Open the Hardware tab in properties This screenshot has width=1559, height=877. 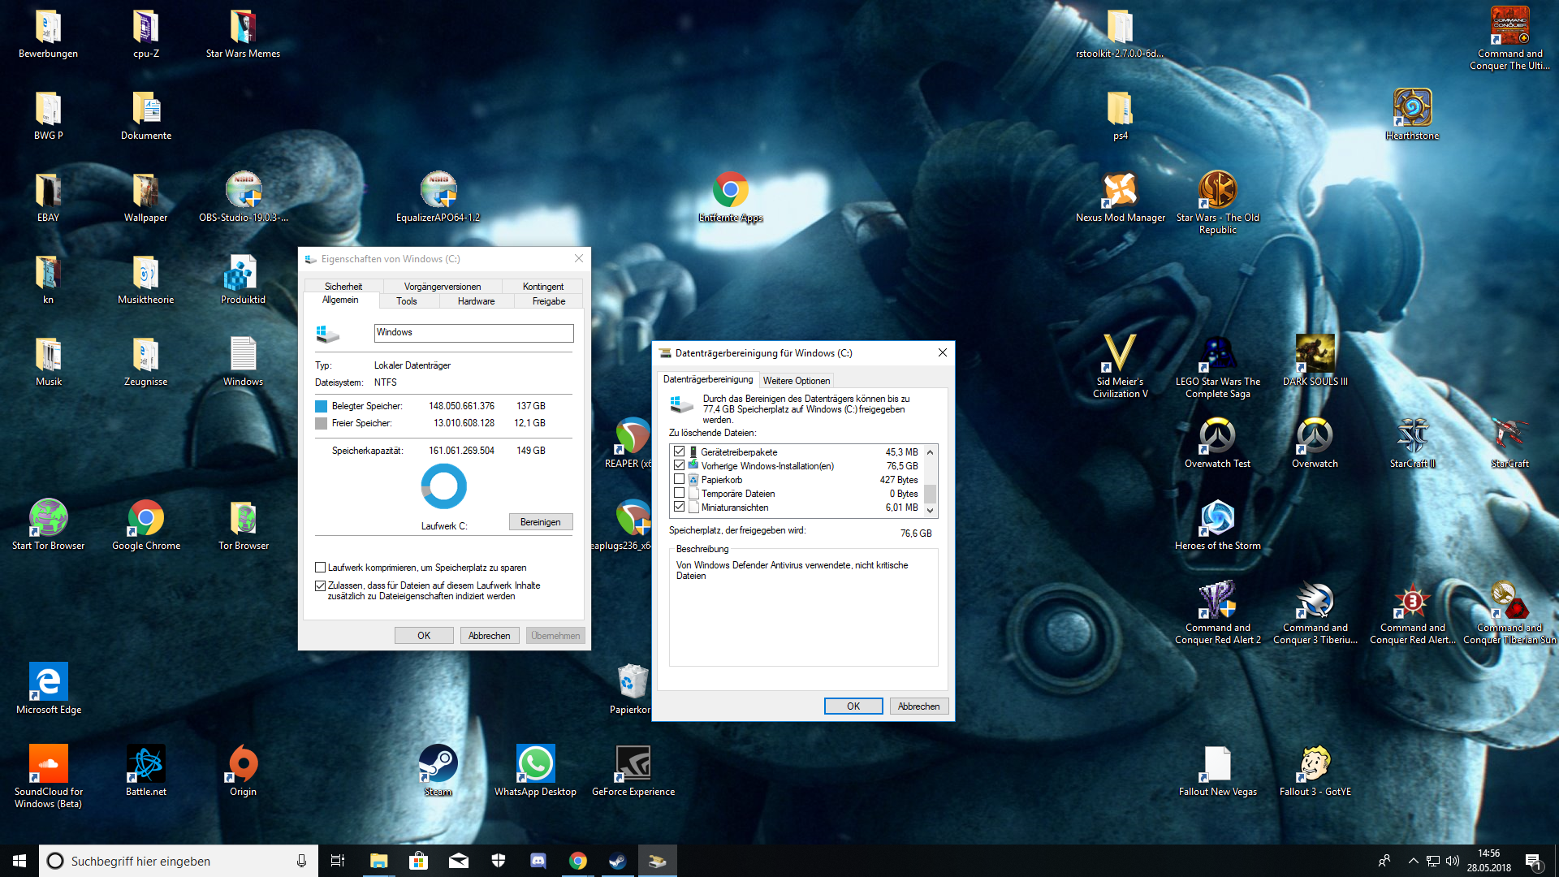pyautogui.click(x=476, y=301)
